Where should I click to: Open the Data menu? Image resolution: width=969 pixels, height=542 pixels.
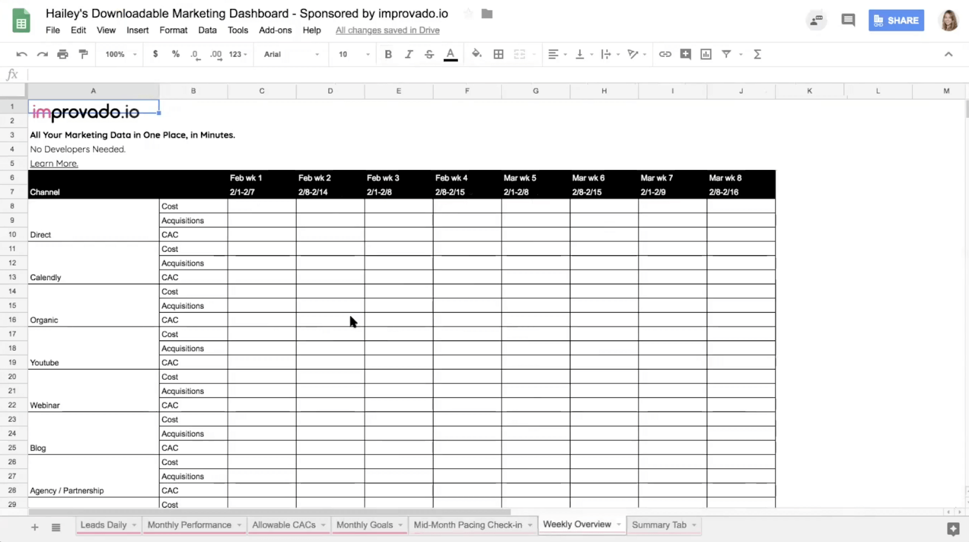207,30
